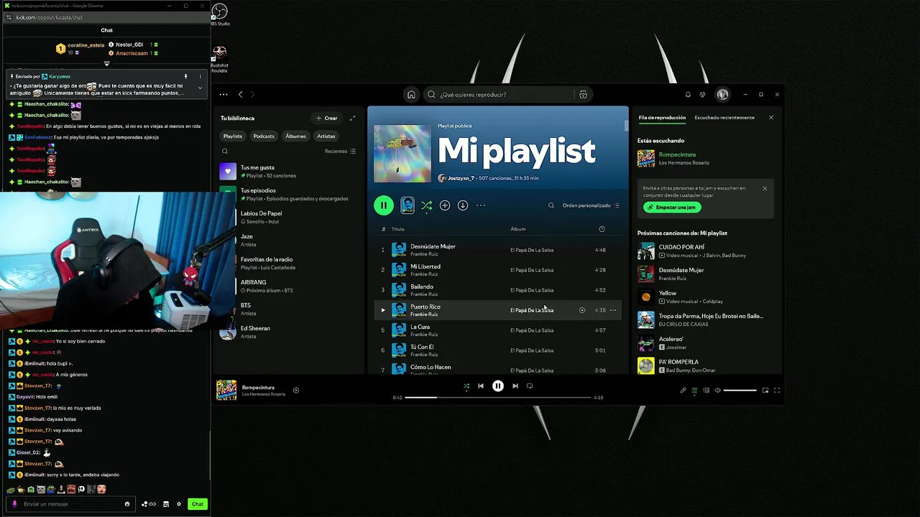Filter library by Artistas

coord(326,136)
